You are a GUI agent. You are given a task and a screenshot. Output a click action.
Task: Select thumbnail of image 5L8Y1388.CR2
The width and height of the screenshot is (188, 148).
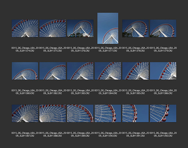point(53,113)
